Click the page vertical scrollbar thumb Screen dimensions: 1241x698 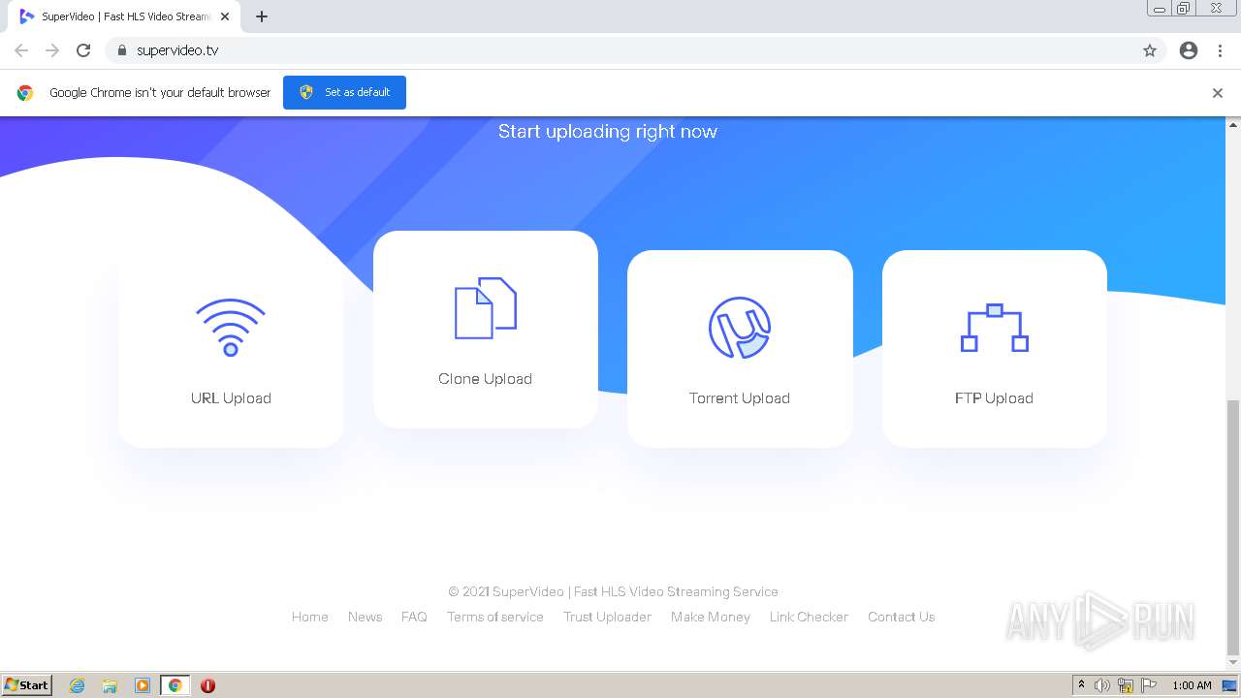coord(1233,527)
